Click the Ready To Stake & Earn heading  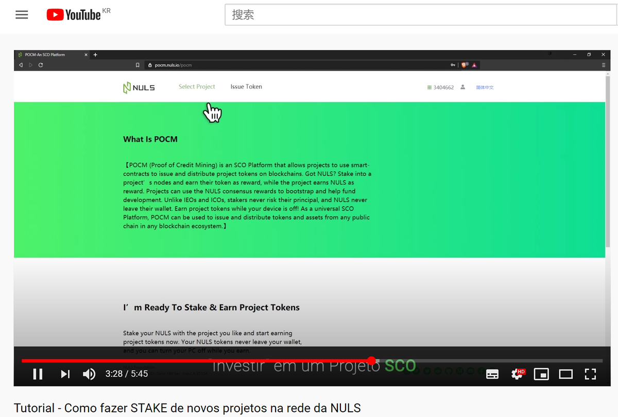click(211, 307)
